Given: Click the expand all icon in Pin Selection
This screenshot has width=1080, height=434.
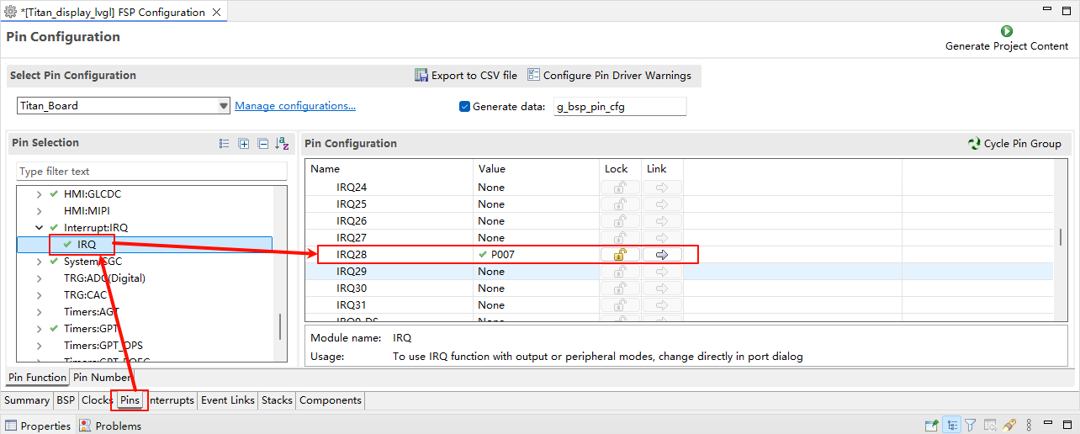Looking at the screenshot, I should [x=244, y=144].
